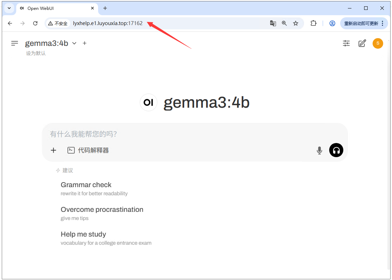Enable the 代码解释器 code interpreter option
The image size is (392, 280).
[89, 150]
